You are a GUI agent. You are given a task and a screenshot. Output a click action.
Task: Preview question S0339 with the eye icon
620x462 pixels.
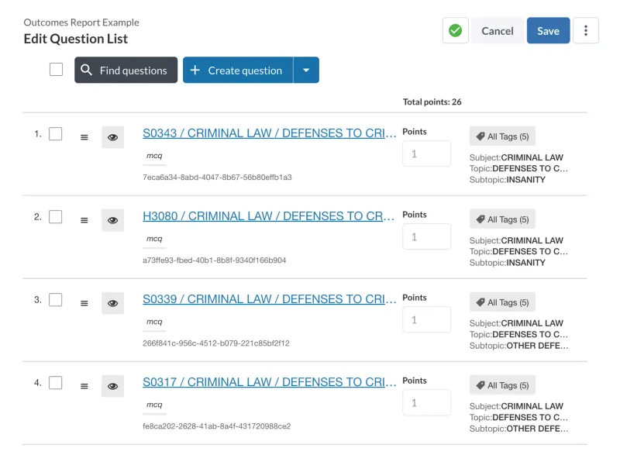(x=112, y=303)
